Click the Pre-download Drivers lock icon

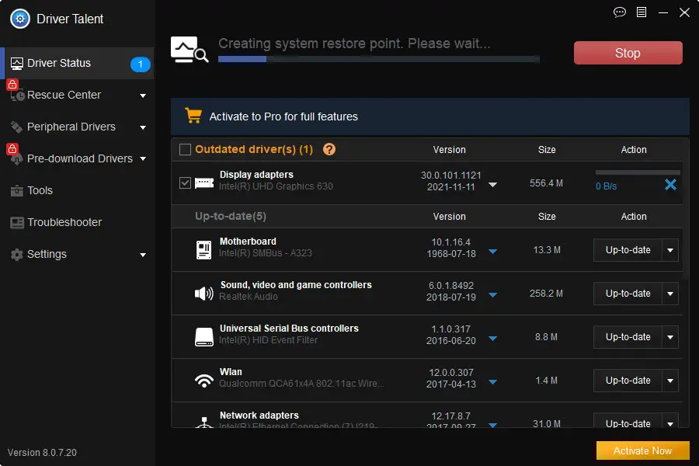point(12,148)
